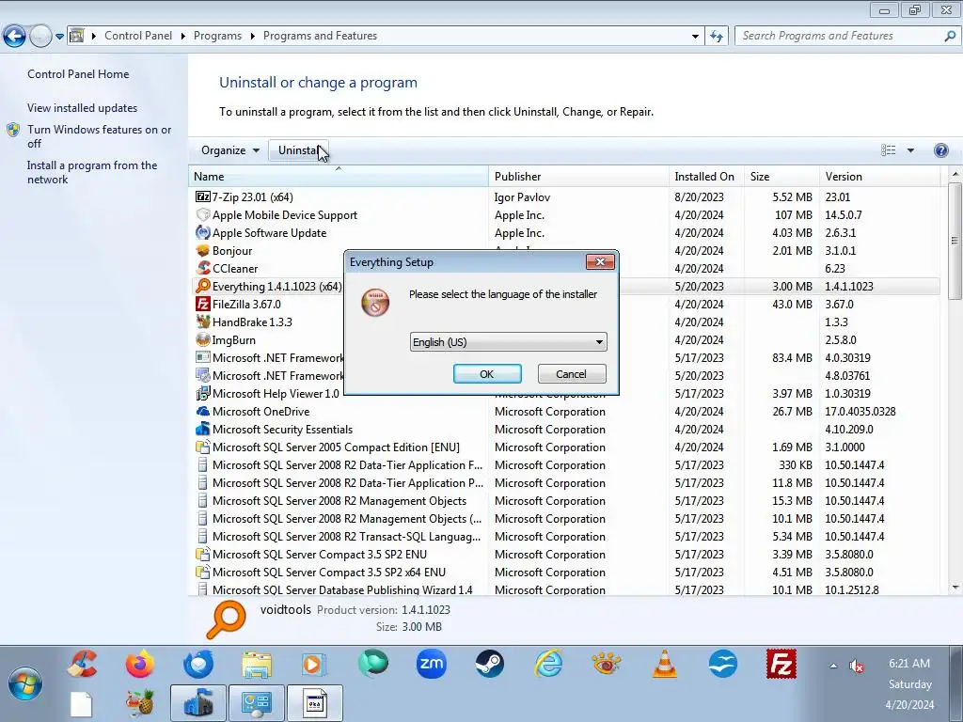Close the Everything Setup dialog
963x722 pixels.
(x=600, y=262)
